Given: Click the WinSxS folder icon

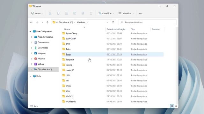Looking at the screenshot, I should [x=64, y=96].
